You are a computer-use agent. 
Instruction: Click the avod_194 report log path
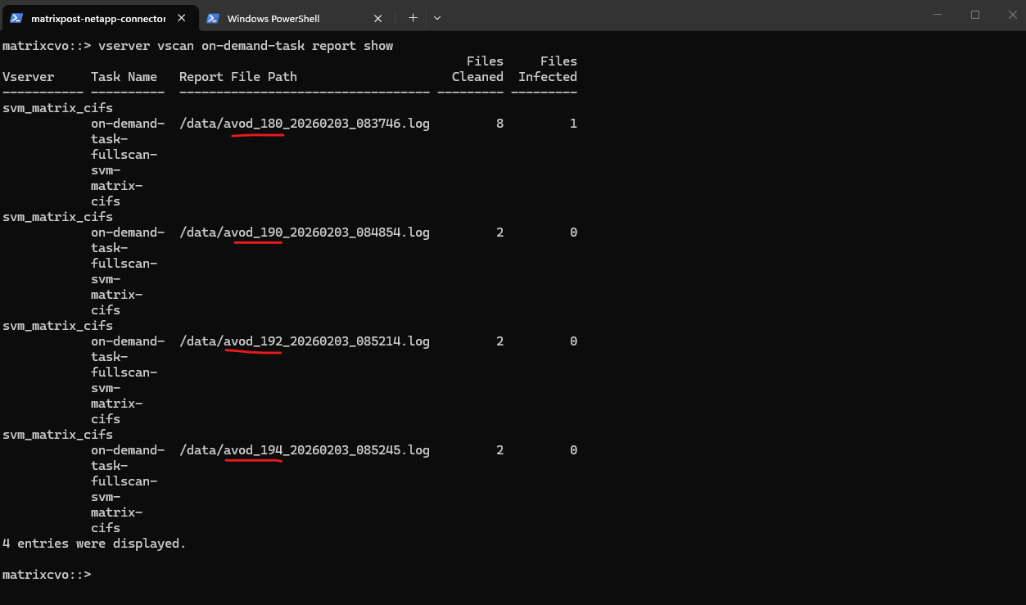304,450
